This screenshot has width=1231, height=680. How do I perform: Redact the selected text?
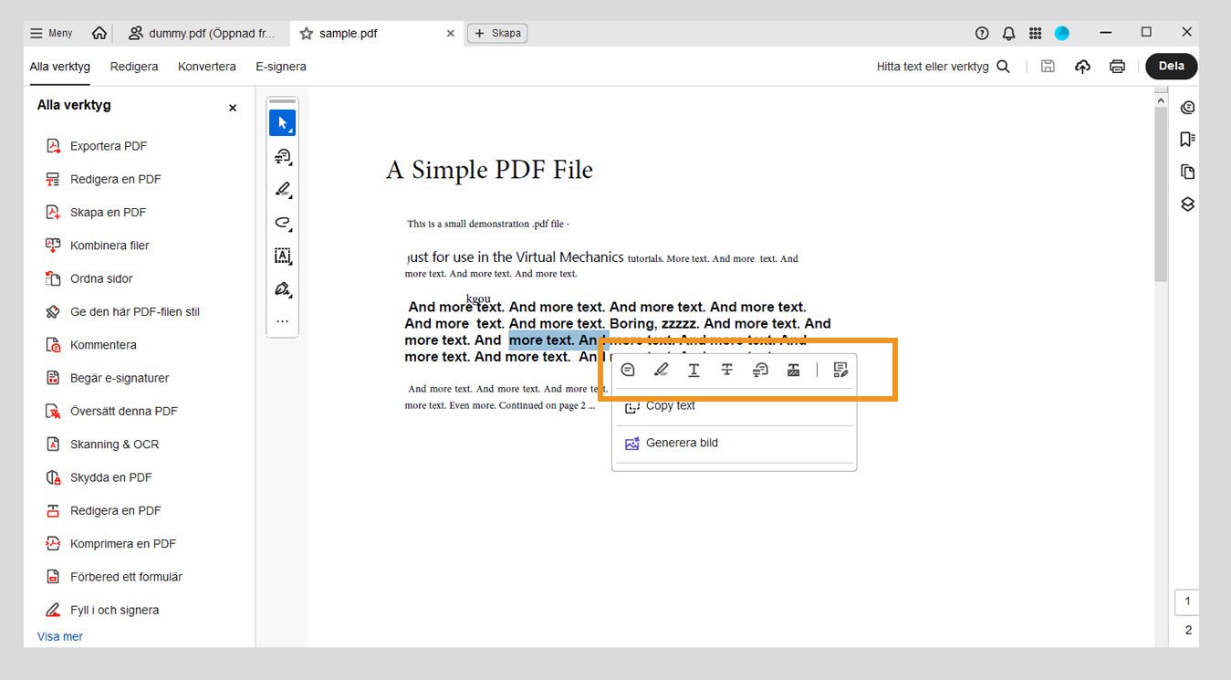click(x=793, y=370)
